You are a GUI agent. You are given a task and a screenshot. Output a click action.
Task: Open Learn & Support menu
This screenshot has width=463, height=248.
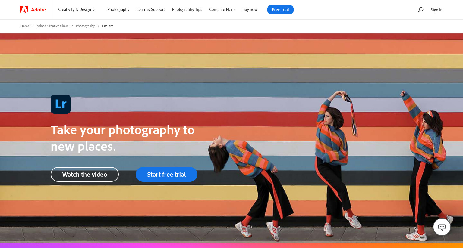[x=151, y=10]
